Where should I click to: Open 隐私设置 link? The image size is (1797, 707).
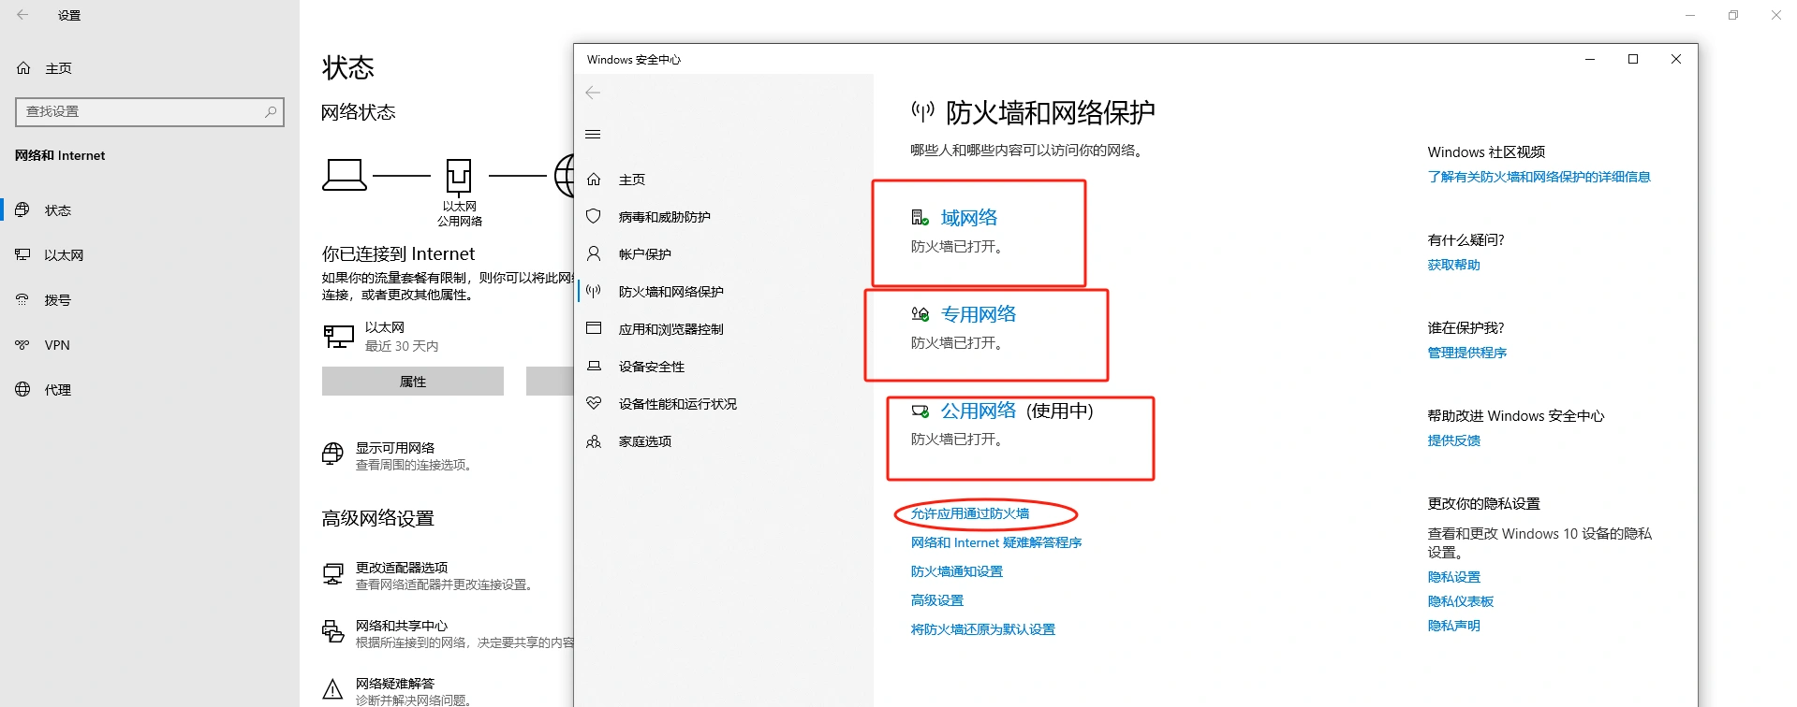coord(1454,577)
